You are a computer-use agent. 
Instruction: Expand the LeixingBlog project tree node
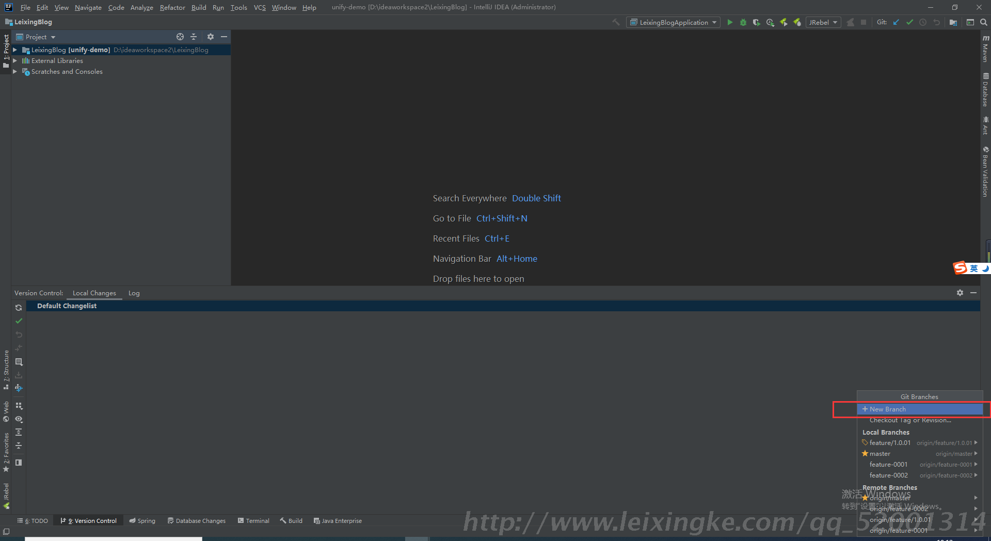pos(15,50)
